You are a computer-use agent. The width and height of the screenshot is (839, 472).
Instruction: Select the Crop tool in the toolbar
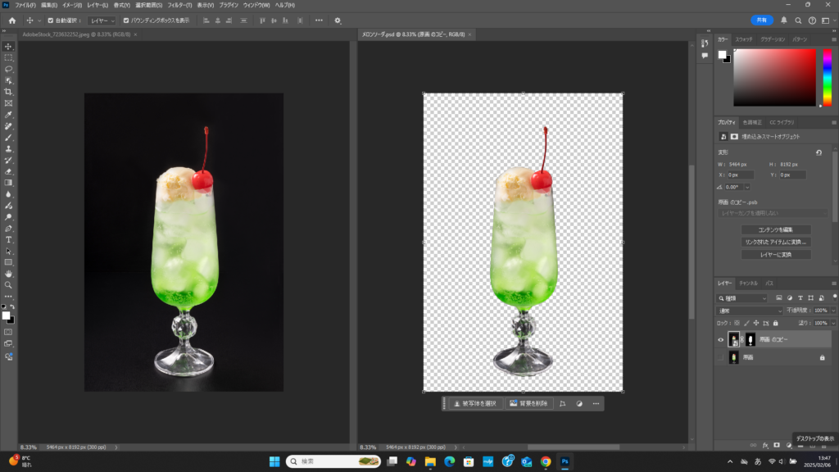pyautogui.click(x=8, y=93)
